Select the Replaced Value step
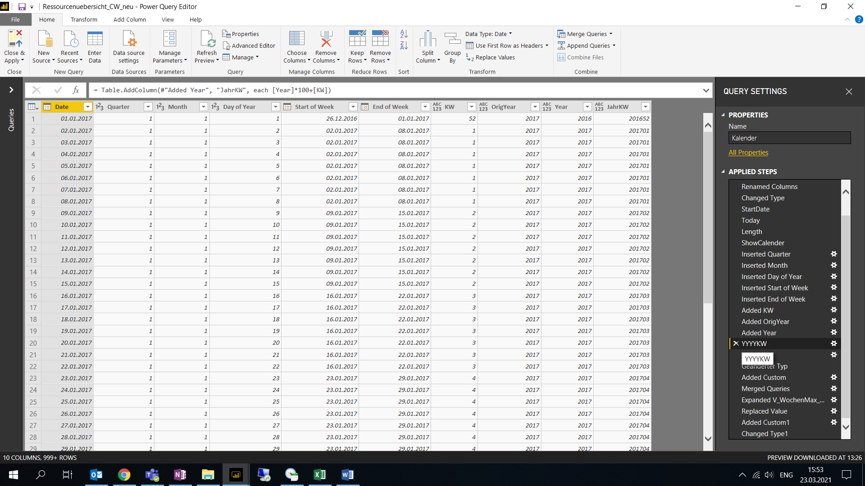The width and height of the screenshot is (865, 486). 764,411
